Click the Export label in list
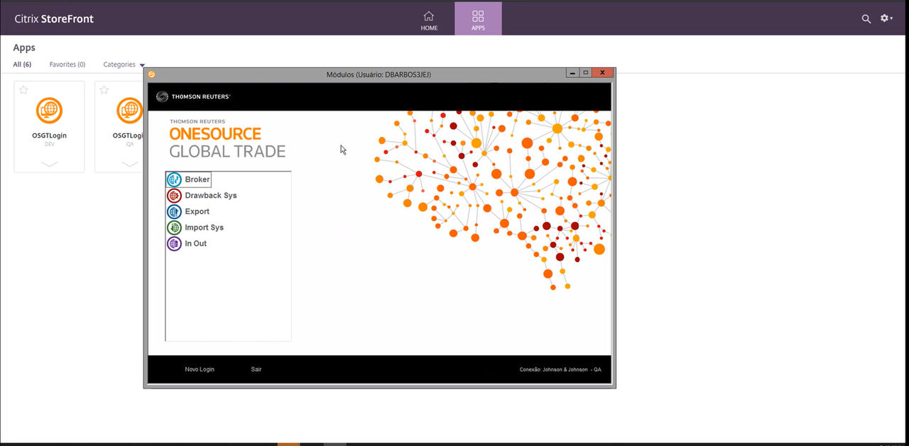 tap(197, 211)
